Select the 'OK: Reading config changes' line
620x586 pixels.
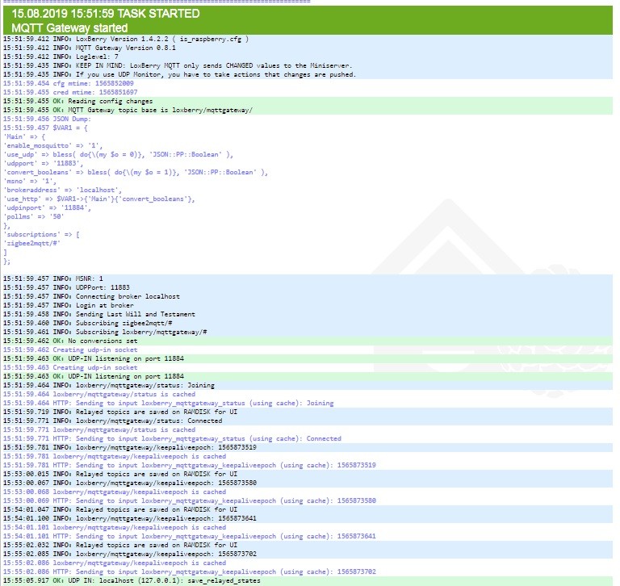tap(77, 101)
